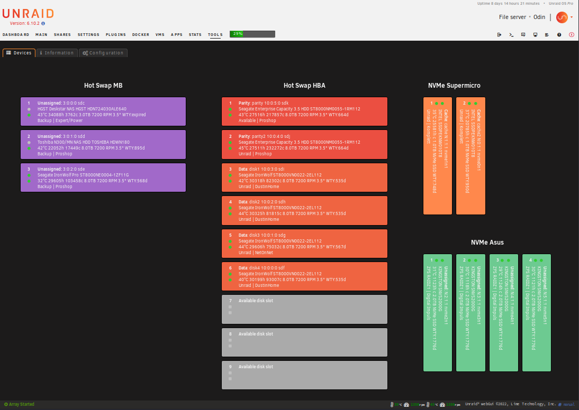Select the Parity sdk drive tile
Image resolution: width=579 pixels, height=410 pixels.
tap(304, 111)
